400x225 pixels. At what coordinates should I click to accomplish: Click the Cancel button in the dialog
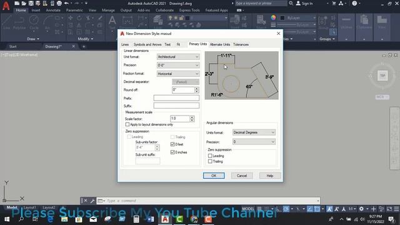point(242,176)
